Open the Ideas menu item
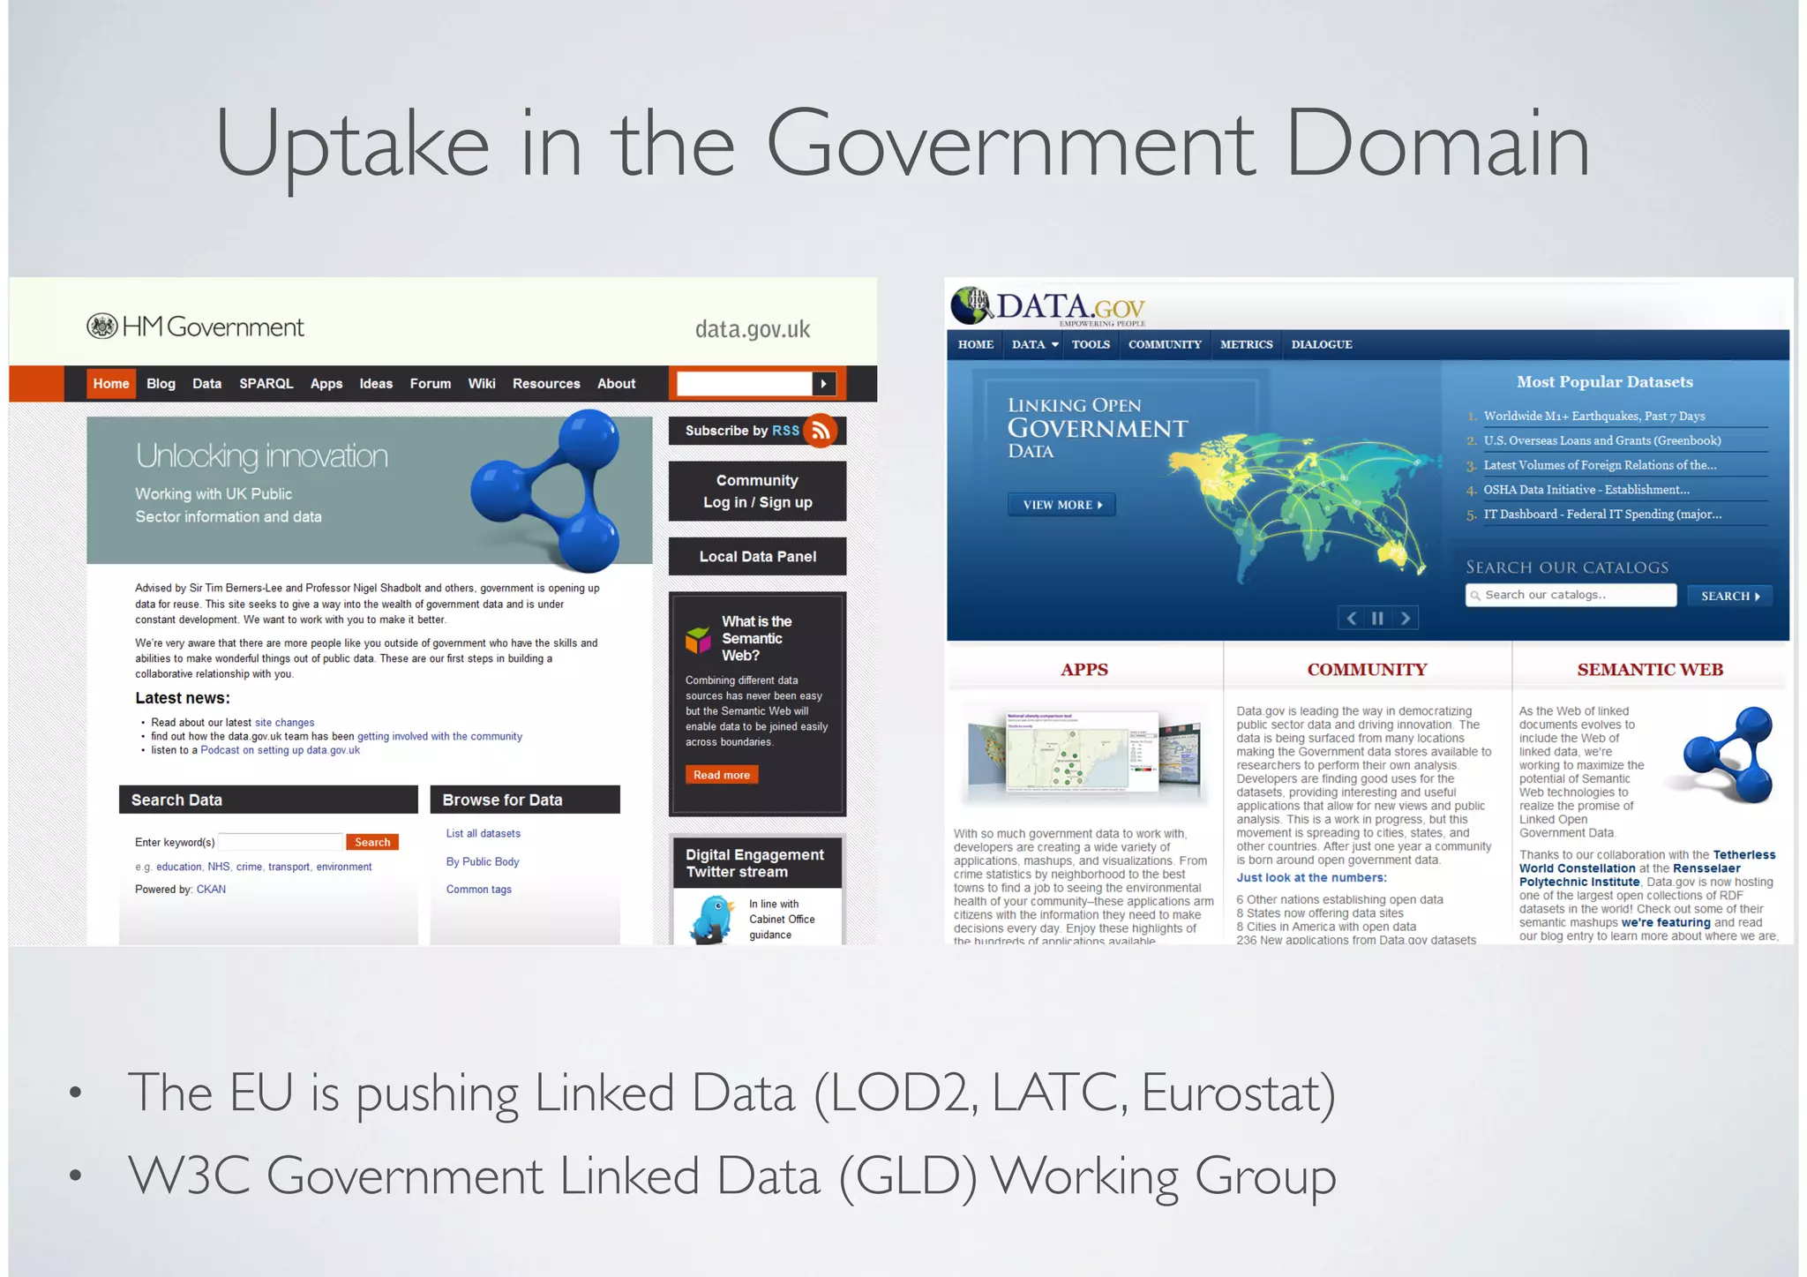Image resolution: width=1807 pixels, height=1277 pixels. (376, 384)
